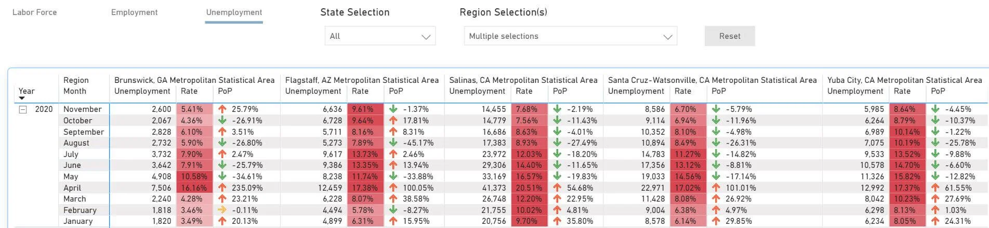Click the Santa Cruz November unemployment value 8,586
This screenshot has width=989, height=228.
pyautogui.click(x=655, y=109)
